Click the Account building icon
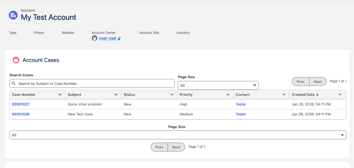354x168 pixels. 13,15
